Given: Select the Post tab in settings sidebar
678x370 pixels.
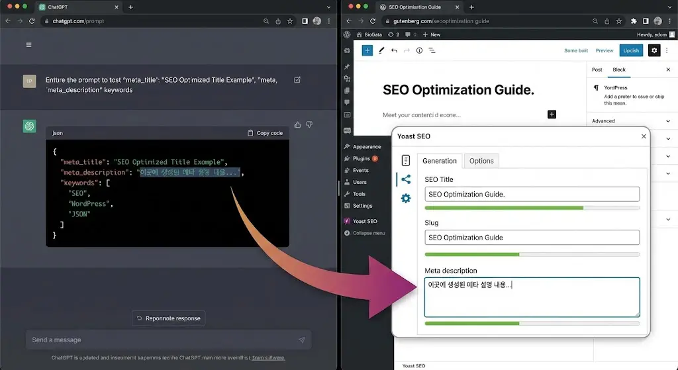Looking at the screenshot, I should point(597,69).
